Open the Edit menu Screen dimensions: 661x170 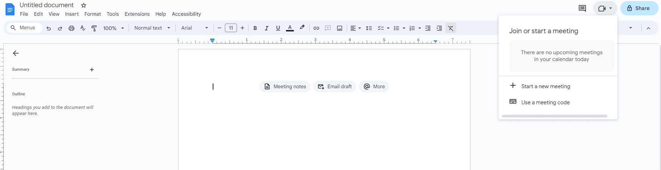tap(38, 14)
